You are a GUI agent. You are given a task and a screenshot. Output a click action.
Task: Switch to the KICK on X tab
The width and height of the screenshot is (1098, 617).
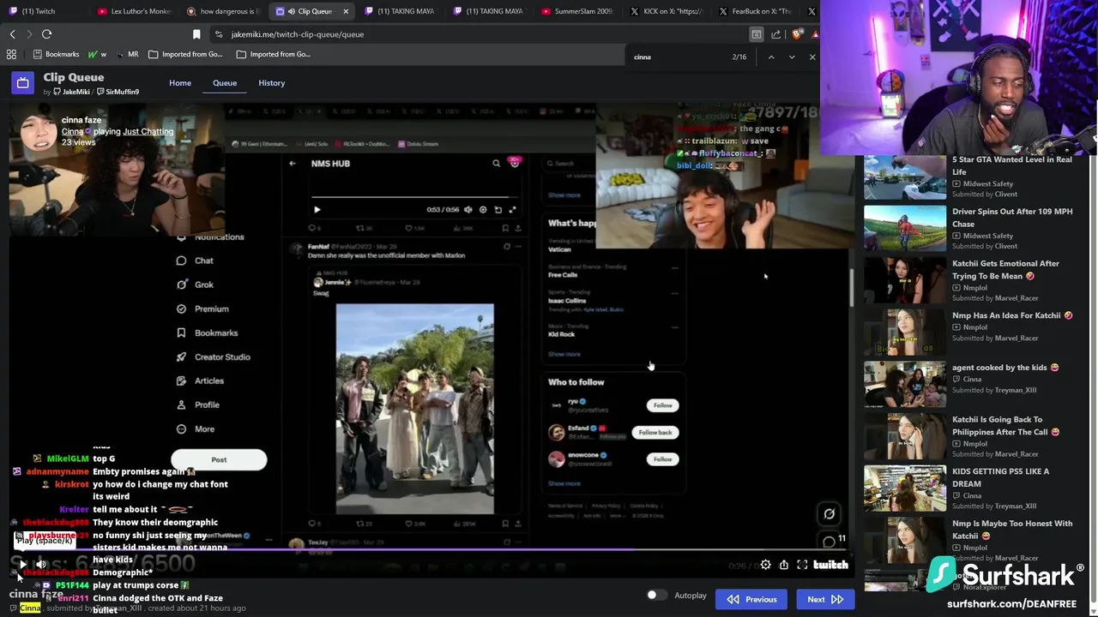(x=667, y=11)
